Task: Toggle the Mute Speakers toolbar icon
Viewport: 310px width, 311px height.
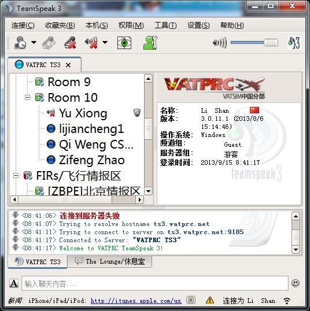Action: (x=91, y=42)
